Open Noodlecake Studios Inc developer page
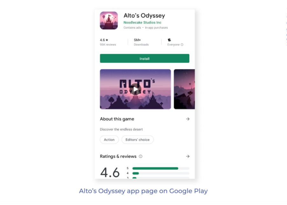Image resolution: width=287 pixels, height=205 pixels. coord(142,23)
